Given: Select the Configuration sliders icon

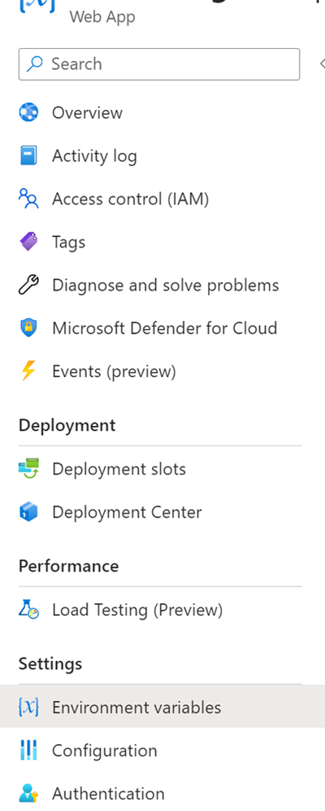Looking at the screenshot, I should pyautogui.click(x=28, y=751).
